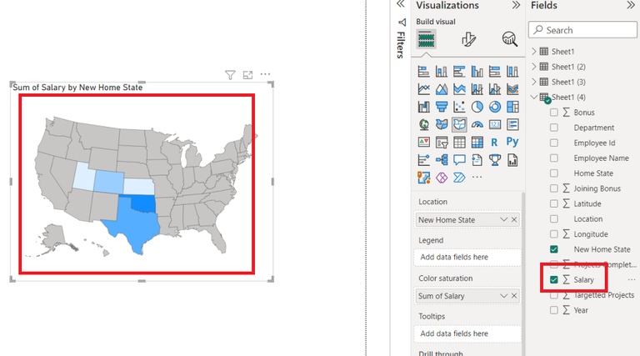Pick the Python visual icon
This screenshot has height=356, width=640.
pyautogui.click(x=512, y=142)
